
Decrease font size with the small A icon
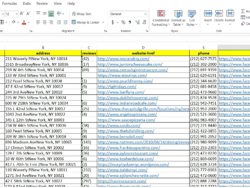click(x=28, y=14)
